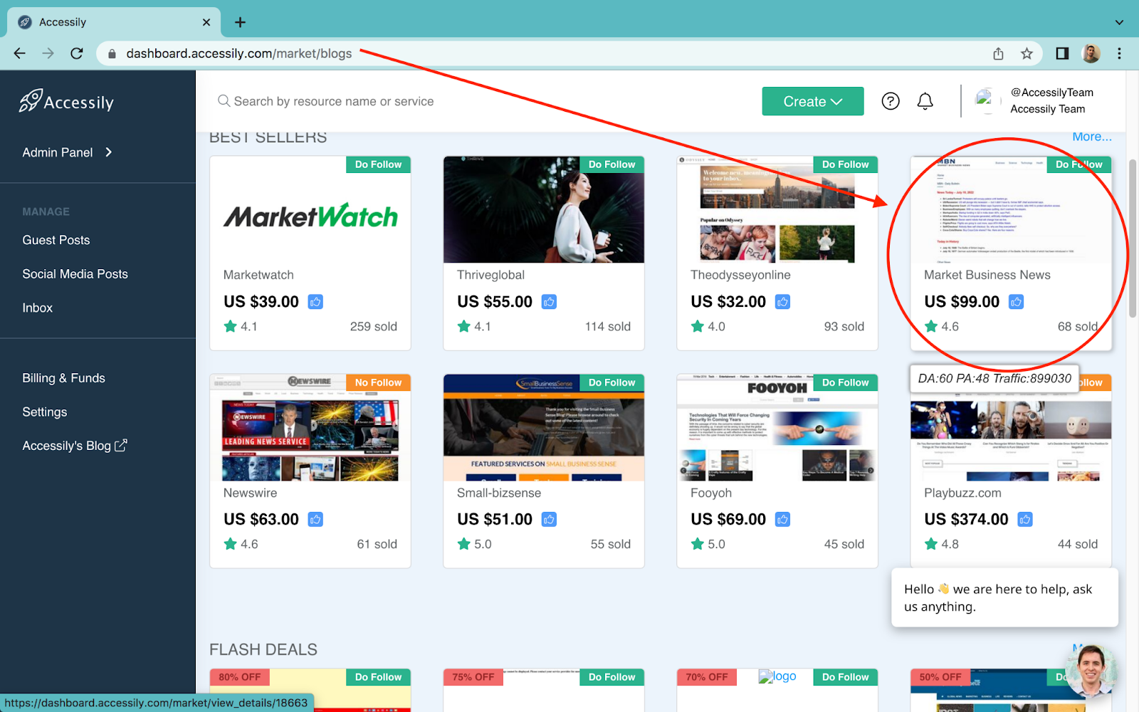Viewport: 1139px width, 712px height.
Task: Click the Accessily rocket logo
Action: (x=66, y=102)
